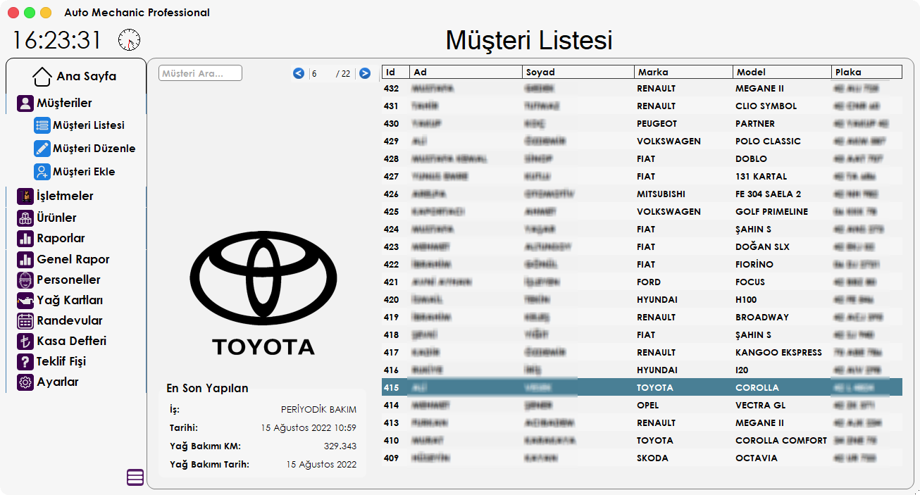
Task: Click the Raporlar chart icon
Action: (25, 238)
